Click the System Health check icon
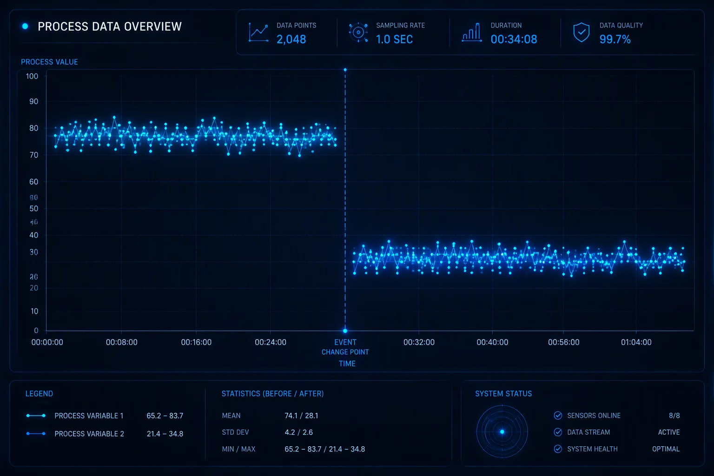The height and width of the screenshot is (476, 714). (x=558, y=449)
